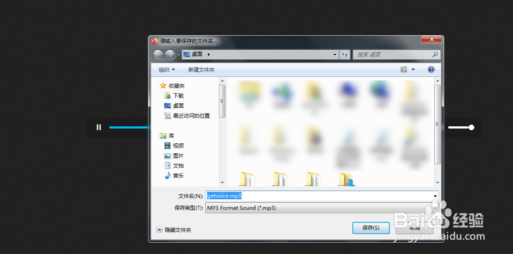
Task: Select the folder with blue download arrow
Action: click(x=347, y=179)
